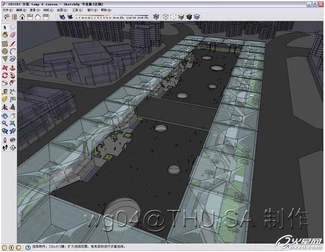Viewport: 325px width, 252px height.
Task: Choose the Tape Measure tool
Action: (x=5, y=92)
